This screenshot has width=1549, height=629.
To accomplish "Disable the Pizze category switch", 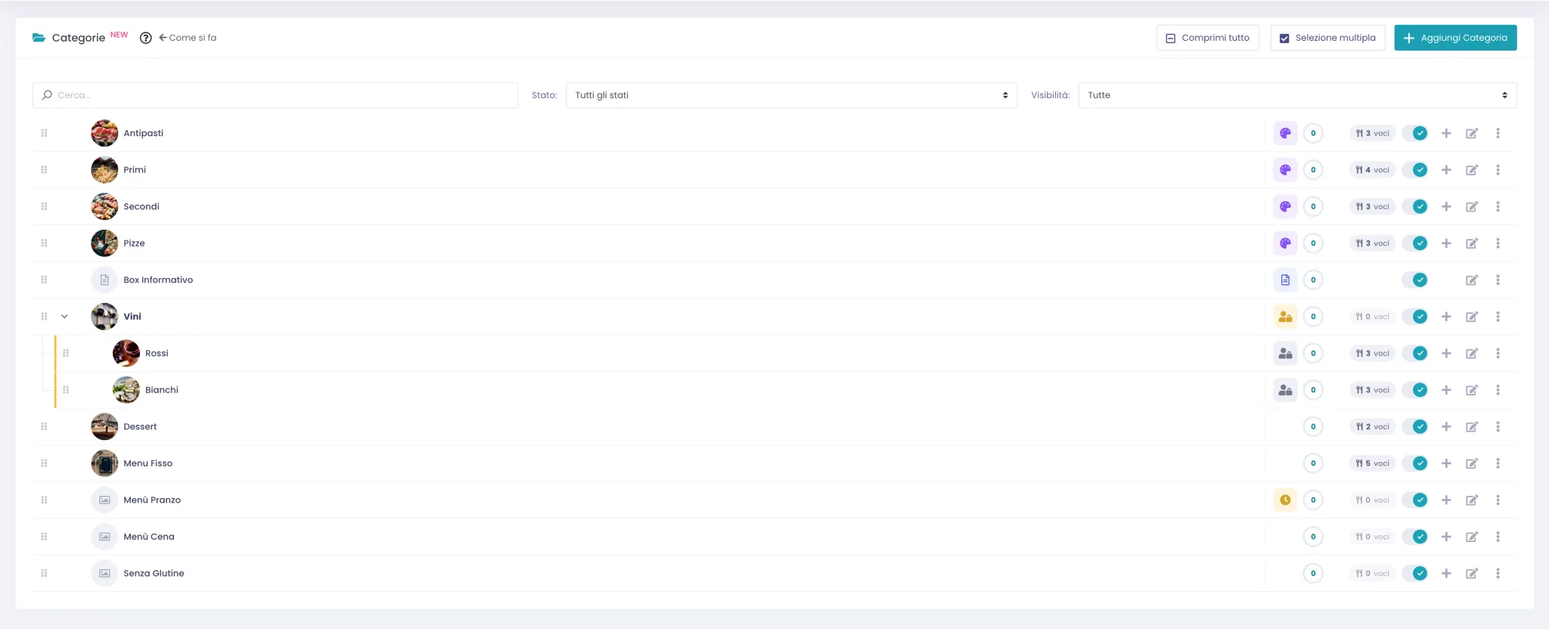I will click(1414, 243).
